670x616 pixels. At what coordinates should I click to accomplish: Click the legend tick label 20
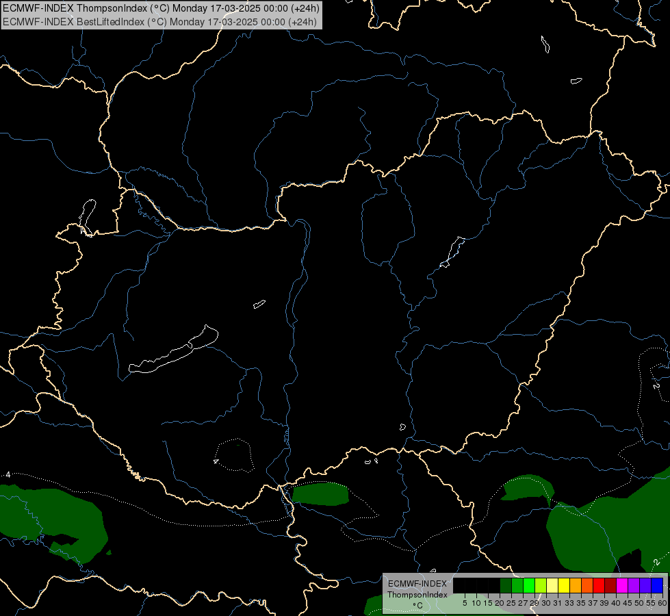pos(500,603)
